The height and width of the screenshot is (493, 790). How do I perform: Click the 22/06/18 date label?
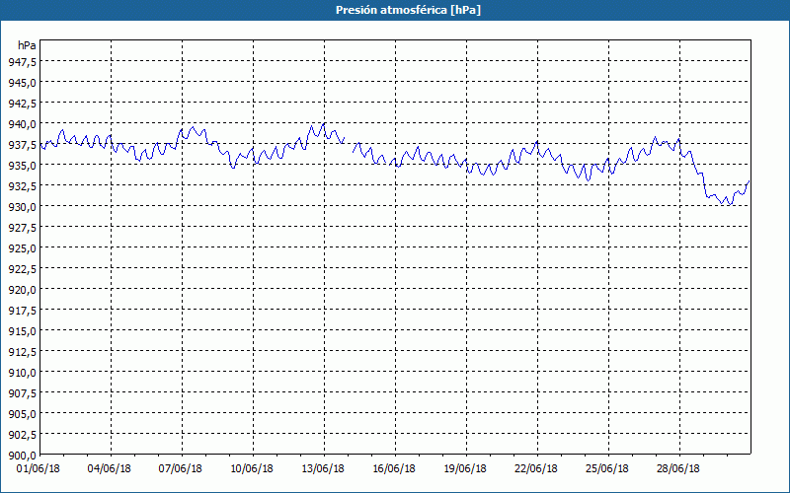point(536,469)
